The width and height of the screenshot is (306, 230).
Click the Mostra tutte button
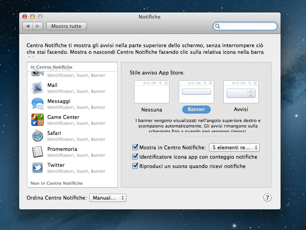click(67, 26)
